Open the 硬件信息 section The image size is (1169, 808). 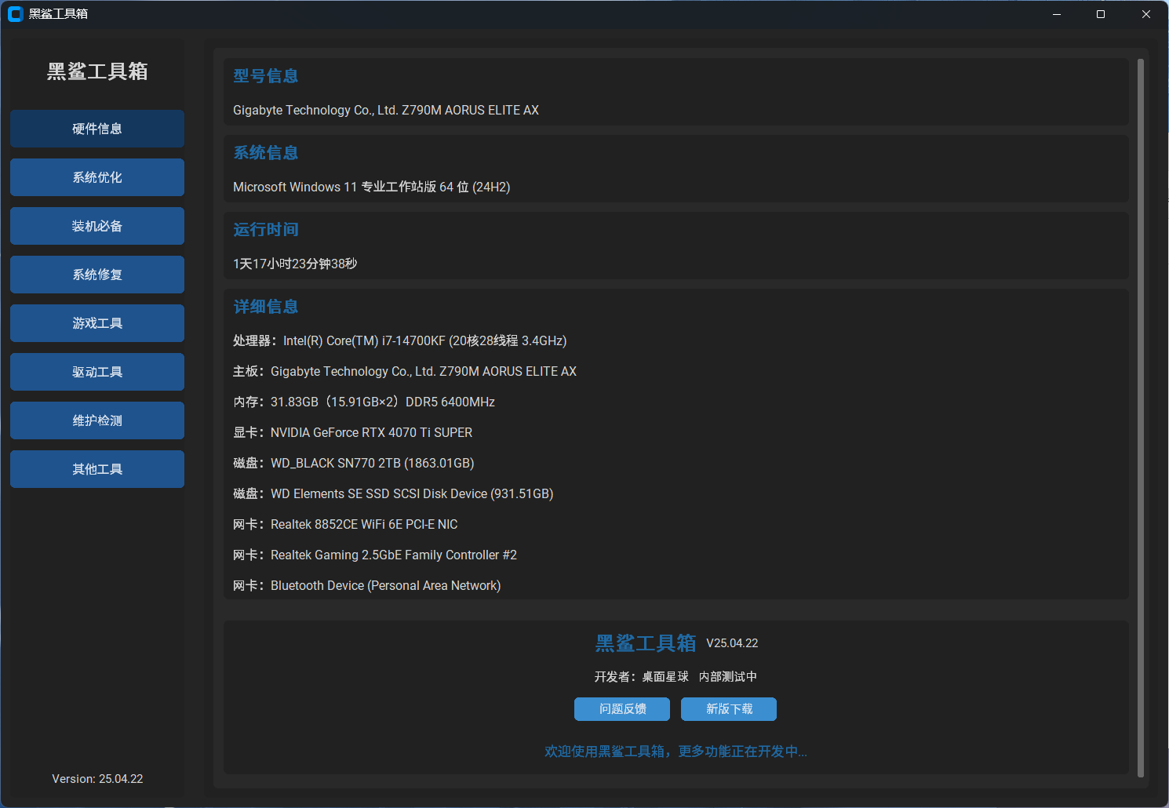click(x=97, y=129)
